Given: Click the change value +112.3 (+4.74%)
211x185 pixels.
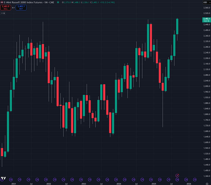Looking at the screenshot, I should click(x=107, y=2).
